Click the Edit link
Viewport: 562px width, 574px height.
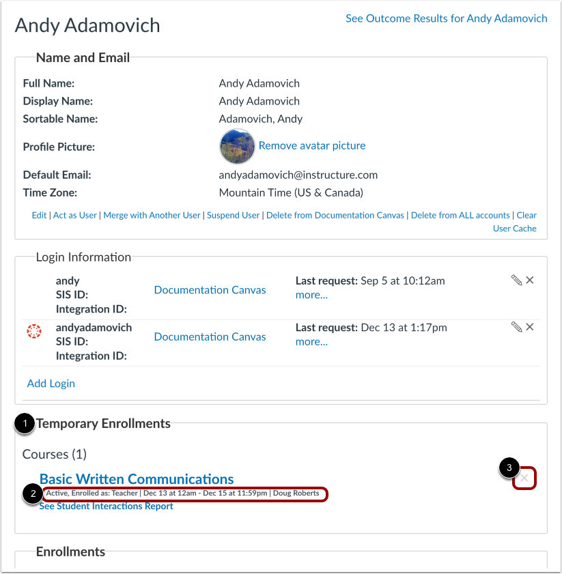pos(39,215)
